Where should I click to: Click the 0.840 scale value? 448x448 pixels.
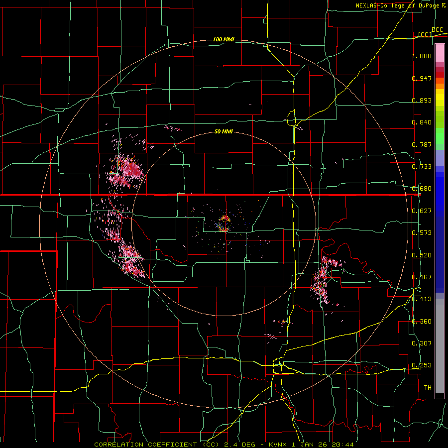click(x=422, y=122)
